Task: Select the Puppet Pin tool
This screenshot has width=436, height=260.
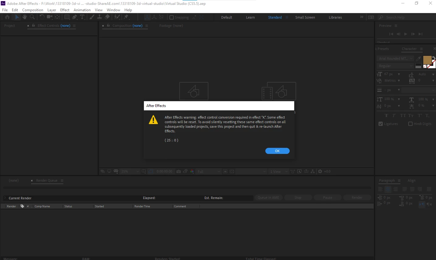Action: click(x=126, y=17)
